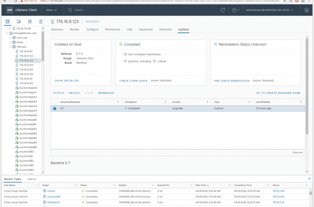Select AuctionAppA3 in inventory tree
Image resolution: width=314 pixels, height=207 pixels.
click(28, 101)
